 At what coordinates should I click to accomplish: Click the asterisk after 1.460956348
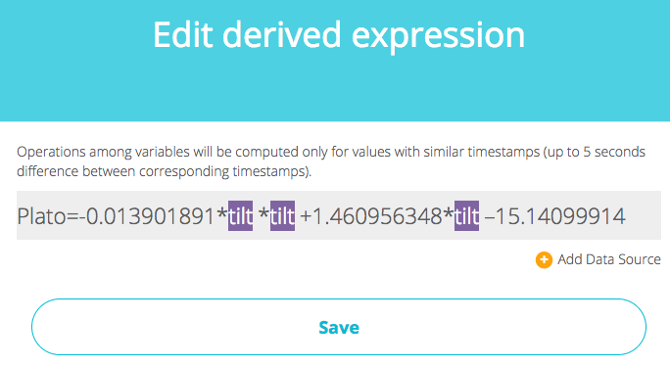point(448,214)
